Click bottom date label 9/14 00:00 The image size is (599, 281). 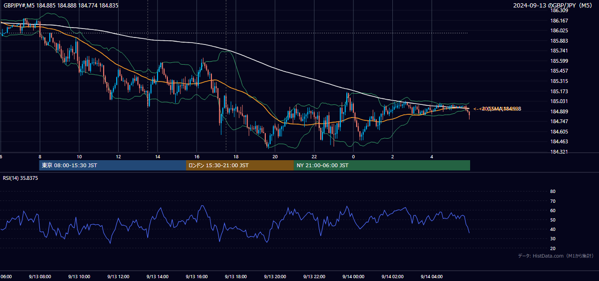[353, 276]
